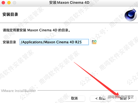Click the 鹿鸣软件安装管家 watermark text at bottom right
This screenshot has width=138, height=103.
click(x=121, y=97)
